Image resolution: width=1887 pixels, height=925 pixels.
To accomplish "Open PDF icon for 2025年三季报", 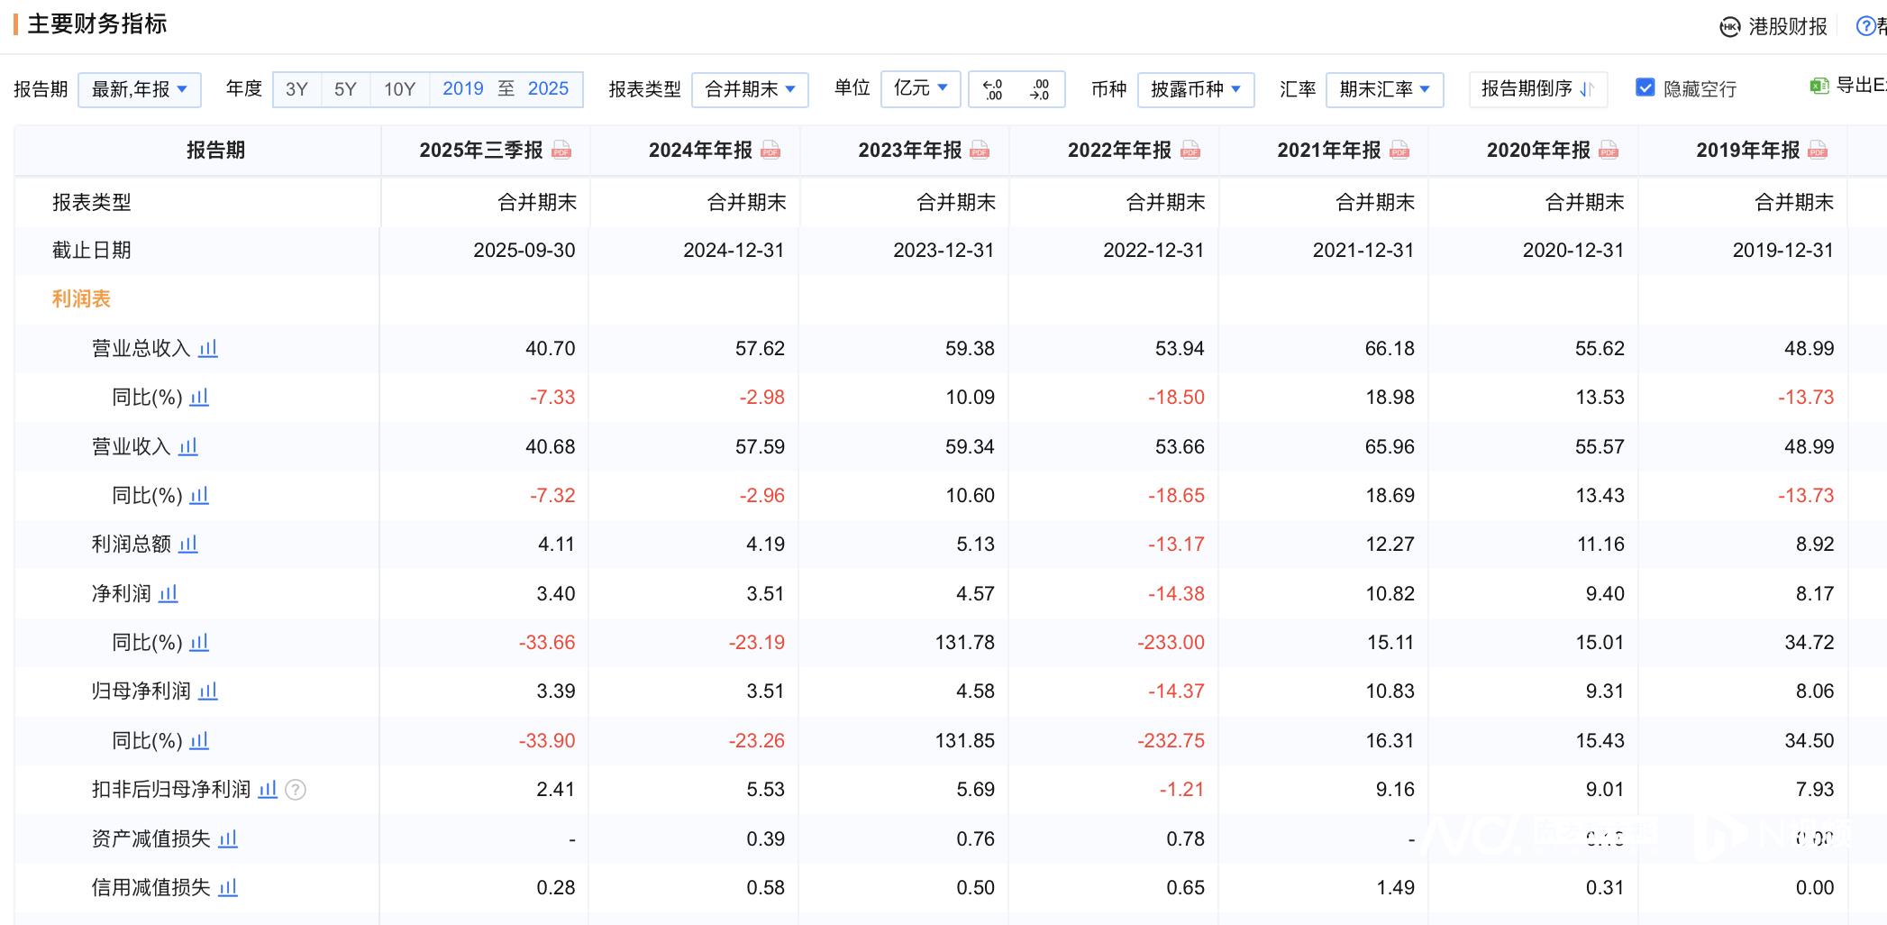I will pos(561,150).
